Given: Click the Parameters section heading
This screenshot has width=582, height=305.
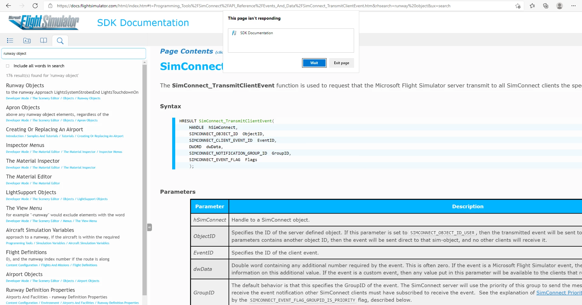Looking at the screenshot, I should 178,192.
